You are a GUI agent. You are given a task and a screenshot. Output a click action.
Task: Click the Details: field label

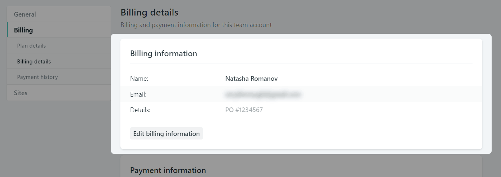(140, 110)
